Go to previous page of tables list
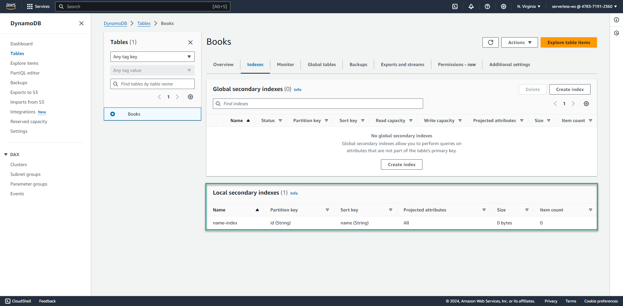Image resolution: width=623 pixels, height=306 pixels. [x=159, y=97]
